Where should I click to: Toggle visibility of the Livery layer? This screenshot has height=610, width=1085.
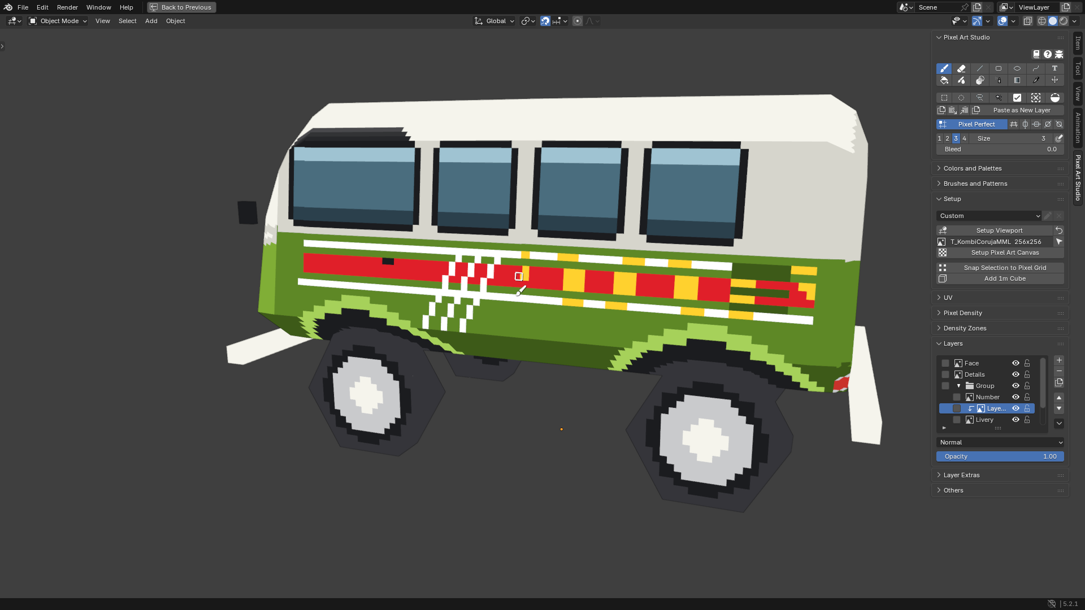(1015, 420)
